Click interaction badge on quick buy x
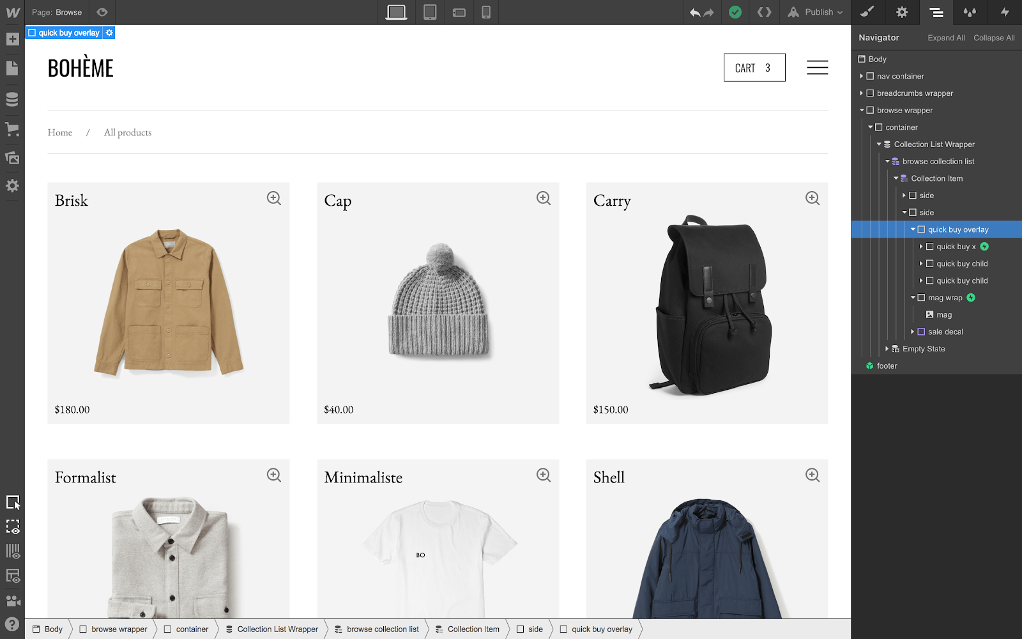Screen dimensions: 1022x639 click(x=984, y=247)
